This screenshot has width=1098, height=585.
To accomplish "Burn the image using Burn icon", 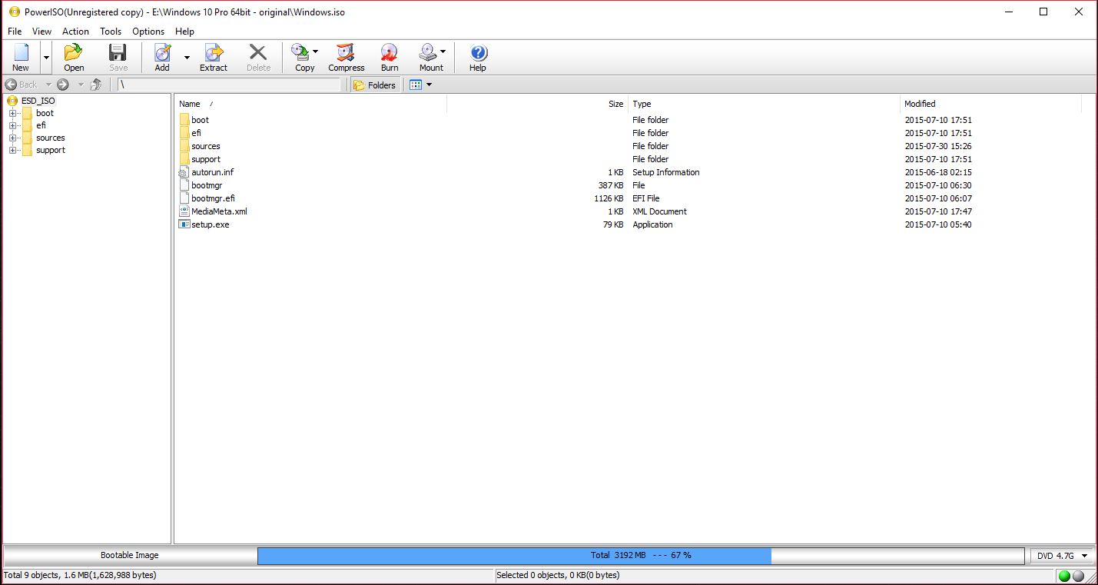I will coord(390,57).
